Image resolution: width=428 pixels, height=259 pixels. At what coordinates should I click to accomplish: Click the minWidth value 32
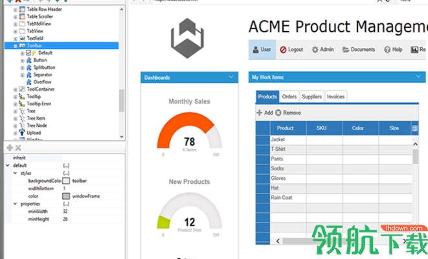pyautogui.click(x=65, y=211)
